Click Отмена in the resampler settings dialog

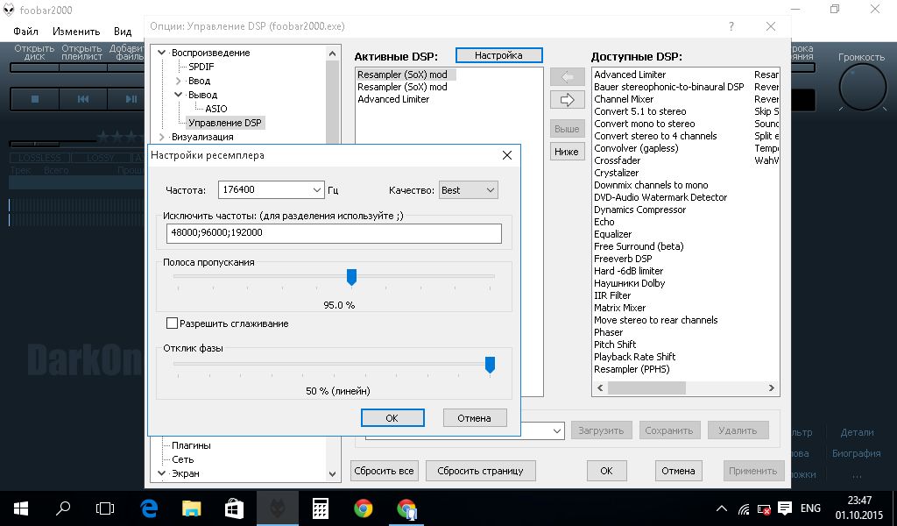(x=475, y=418)
